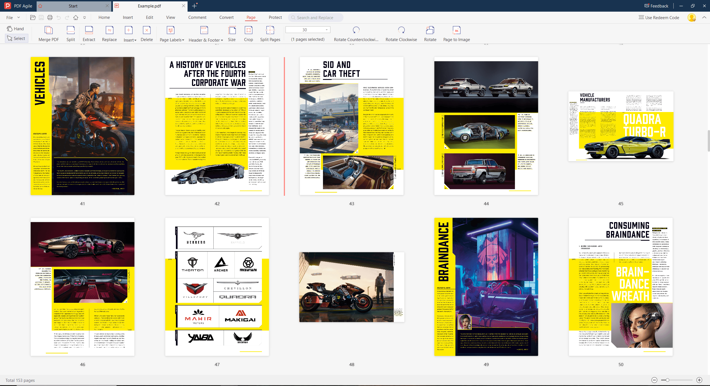710x386 pixels.
Task: Open the Feedback link
Action: [x=656, y=6]
